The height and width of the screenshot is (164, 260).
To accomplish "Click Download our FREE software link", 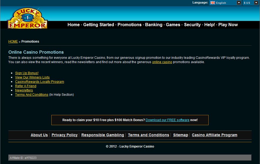I will [168, 120].
